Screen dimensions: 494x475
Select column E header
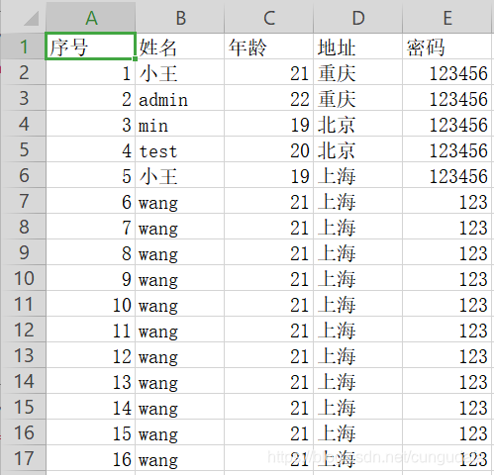point(447,17)
